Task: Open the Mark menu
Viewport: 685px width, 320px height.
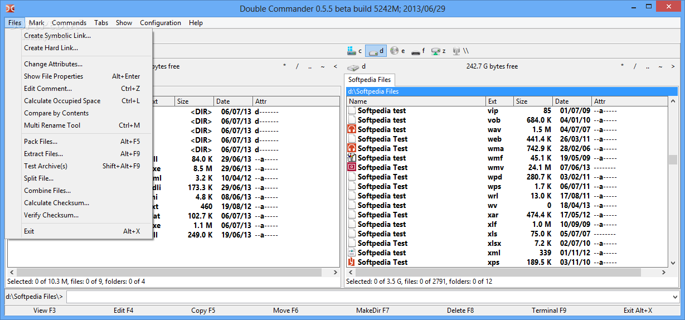Action: click(x=37, y=23)
